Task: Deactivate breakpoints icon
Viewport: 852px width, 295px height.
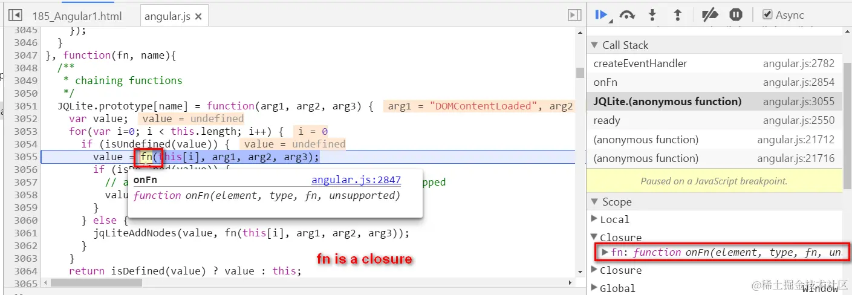Action: coord(710,15)
